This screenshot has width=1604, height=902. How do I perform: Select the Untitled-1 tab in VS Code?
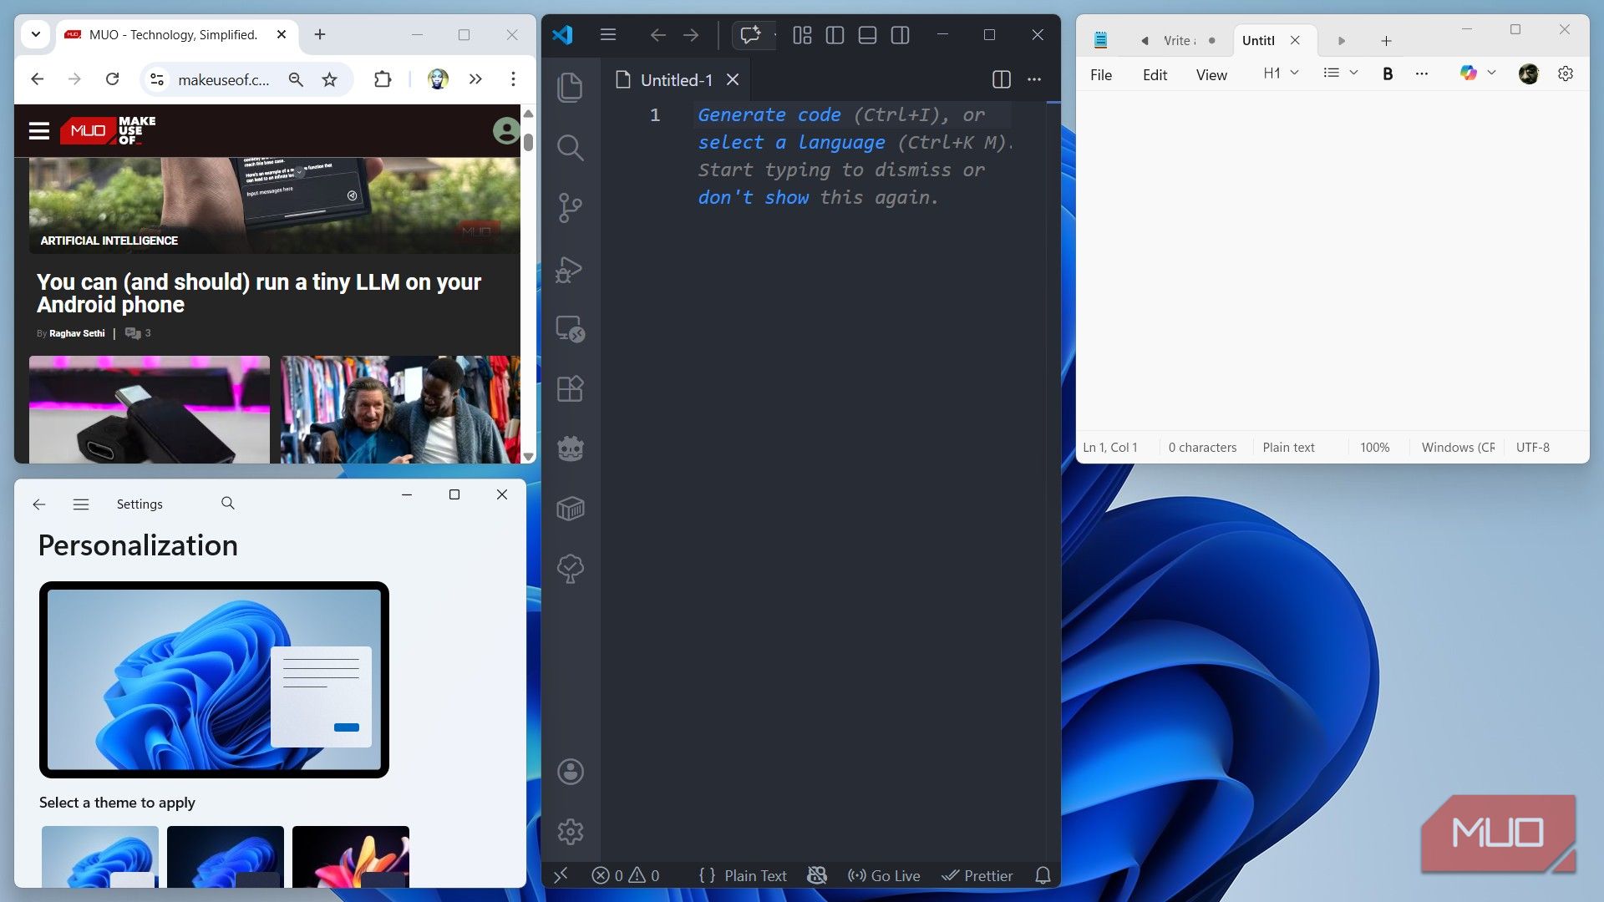click(x=676, y=80)
